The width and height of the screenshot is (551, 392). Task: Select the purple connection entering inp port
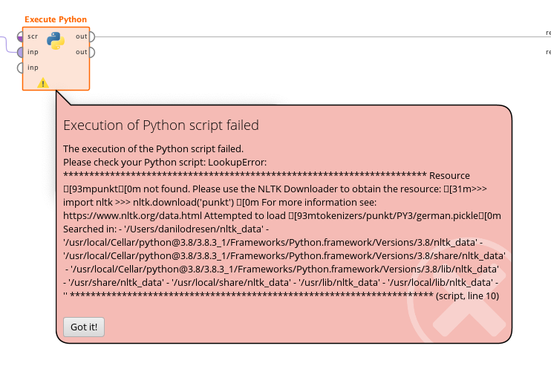point(8,46)
